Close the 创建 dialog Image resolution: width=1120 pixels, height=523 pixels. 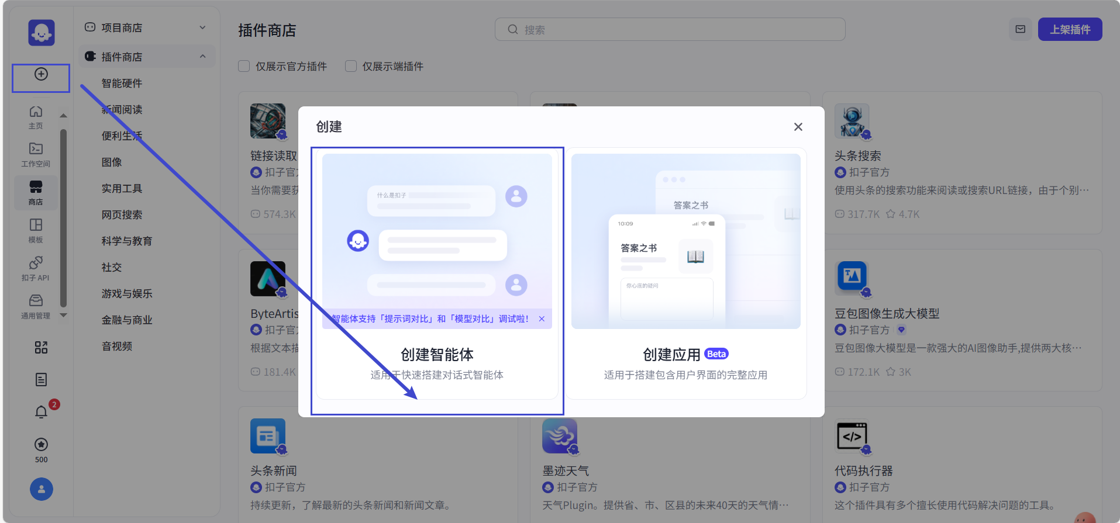(x=798, y=127)
